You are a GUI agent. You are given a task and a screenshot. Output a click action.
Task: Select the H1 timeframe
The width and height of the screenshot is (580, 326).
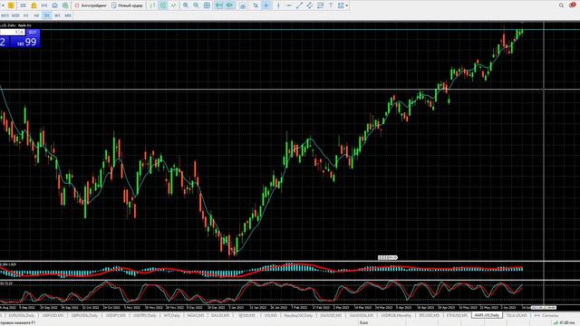(26, 15)
